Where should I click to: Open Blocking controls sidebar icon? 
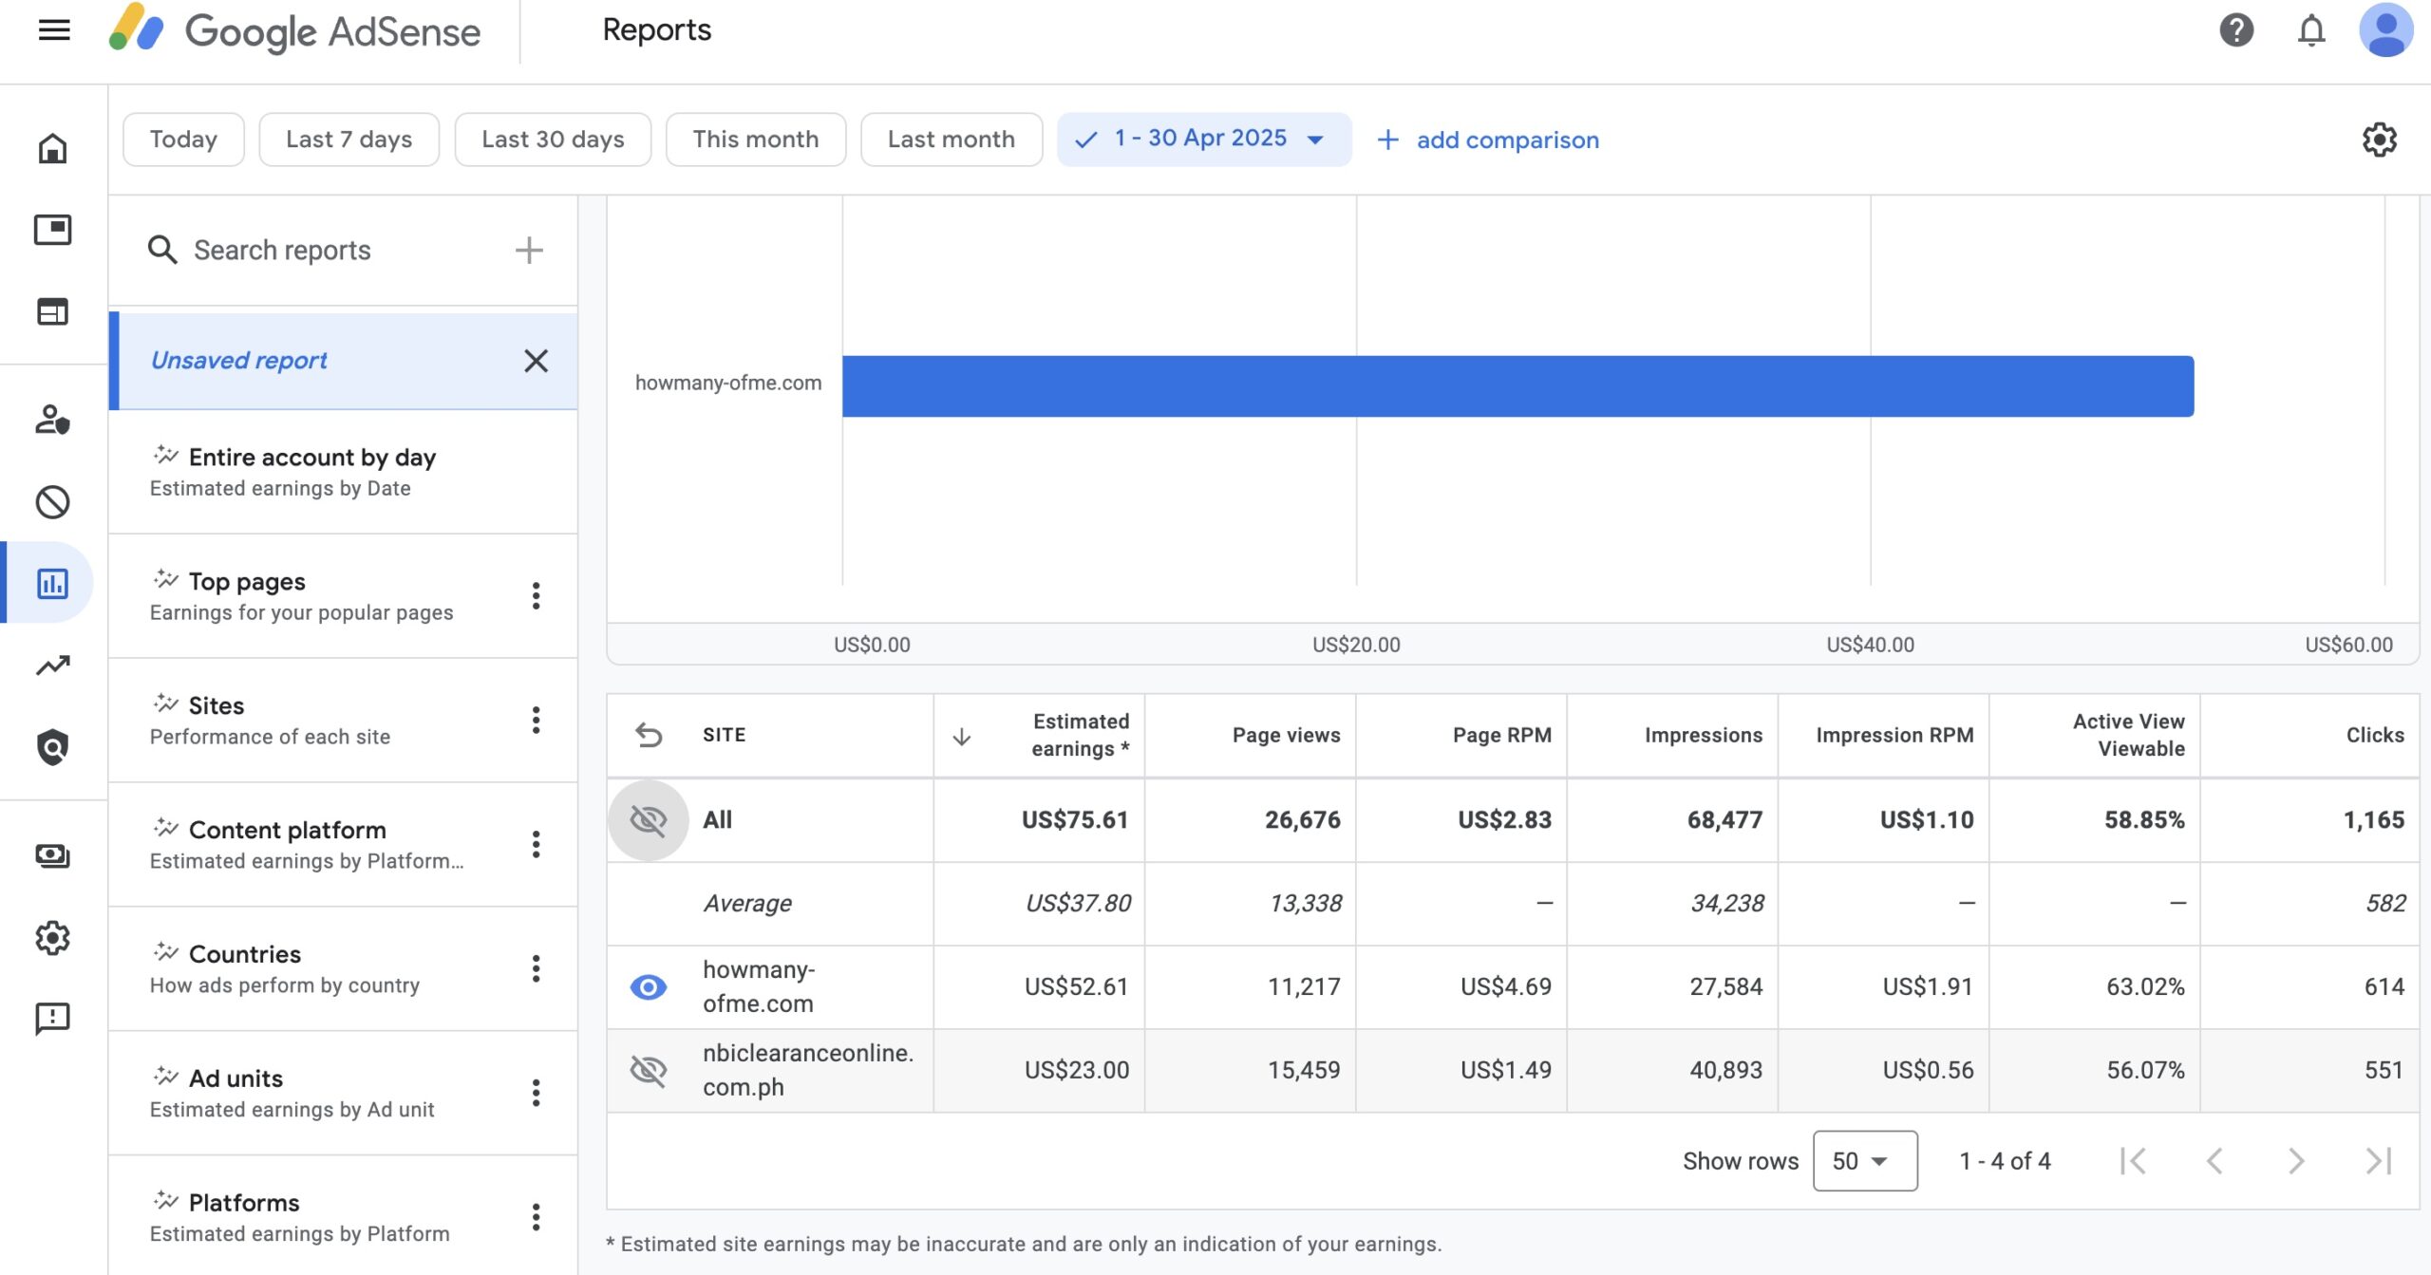tap(52, 502)
